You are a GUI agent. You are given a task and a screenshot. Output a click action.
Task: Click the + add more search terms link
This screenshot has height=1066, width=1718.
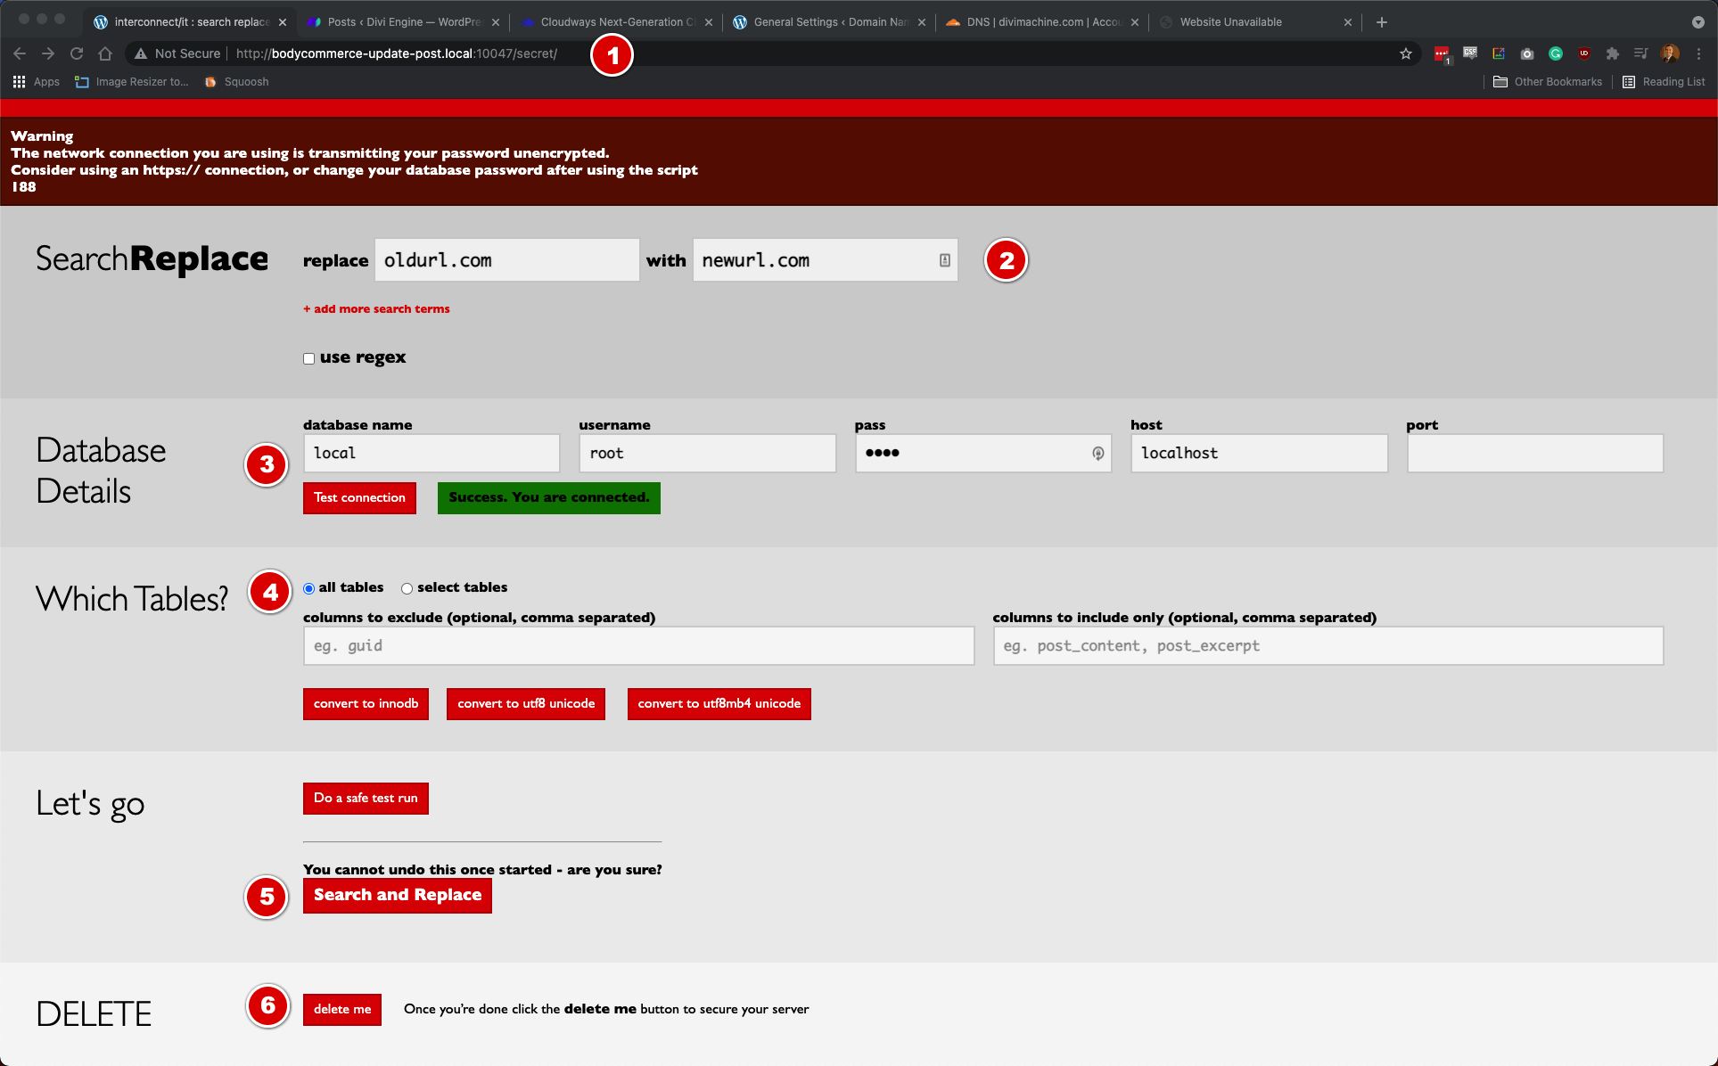coord(375,308)
